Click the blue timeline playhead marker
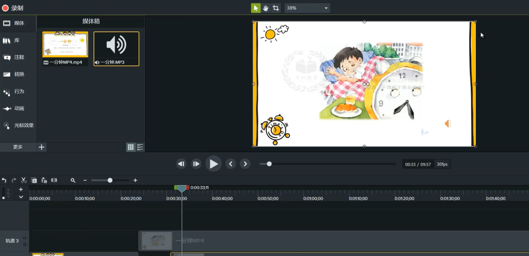529x256 pixels. (182, 189)
